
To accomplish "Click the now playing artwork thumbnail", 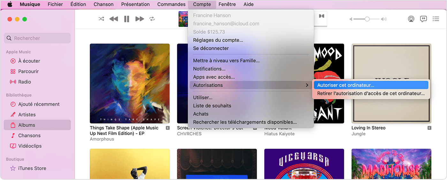I will click(183, 19).
